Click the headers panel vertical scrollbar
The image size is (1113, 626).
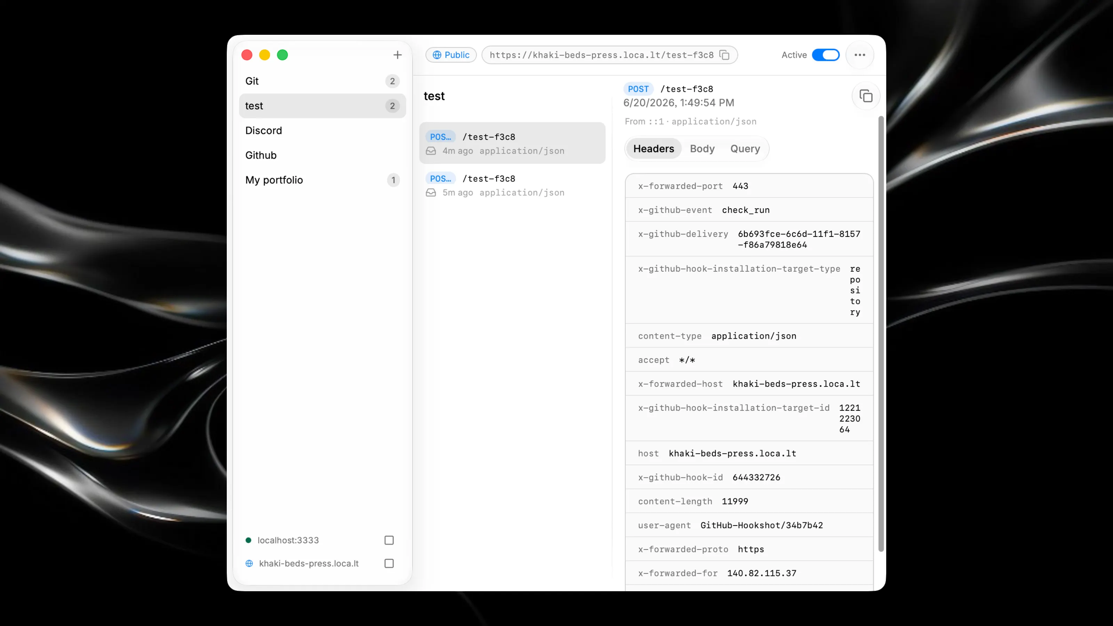tap(881, 334)
